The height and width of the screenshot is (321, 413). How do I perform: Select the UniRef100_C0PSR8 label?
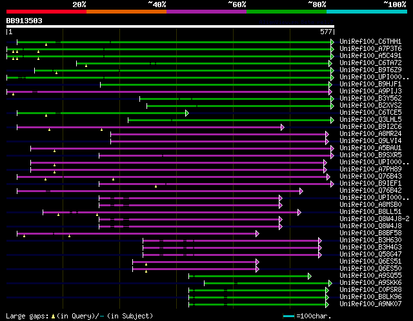(370, 290)
